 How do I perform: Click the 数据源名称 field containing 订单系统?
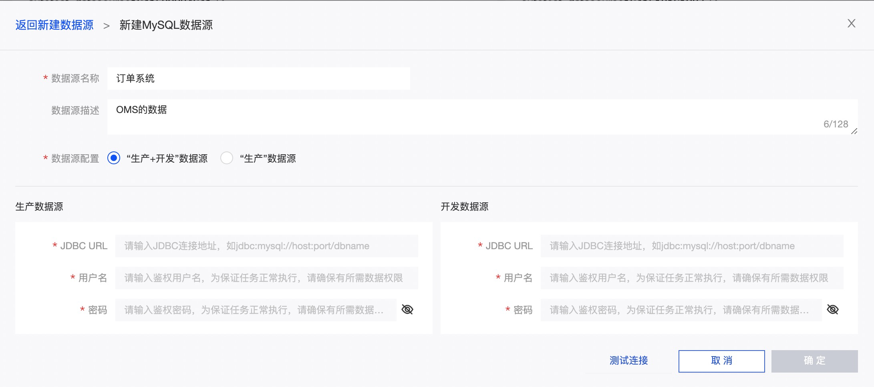(258, 79)
